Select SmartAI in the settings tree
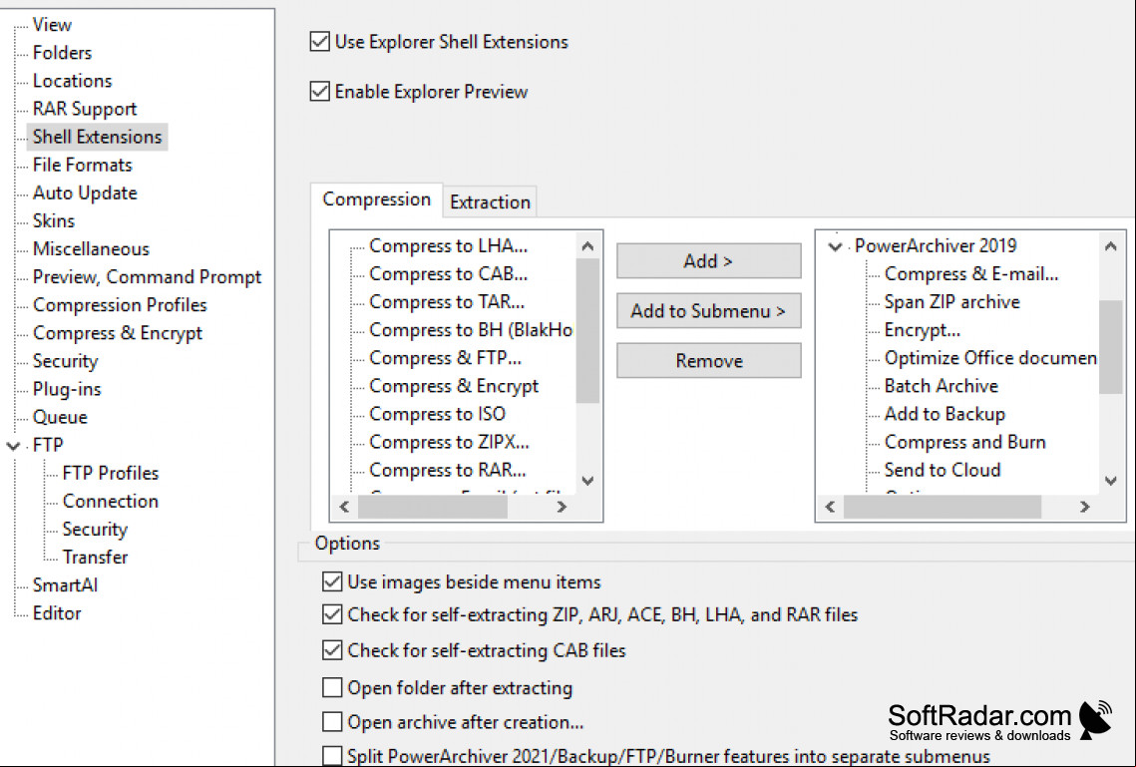This screenshot has width=1136, height=767. point(65,585)
